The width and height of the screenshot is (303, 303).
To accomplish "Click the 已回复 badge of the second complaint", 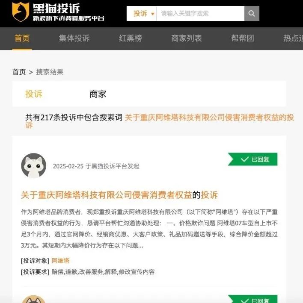I will pyautogui.click(x=253, y=299).
